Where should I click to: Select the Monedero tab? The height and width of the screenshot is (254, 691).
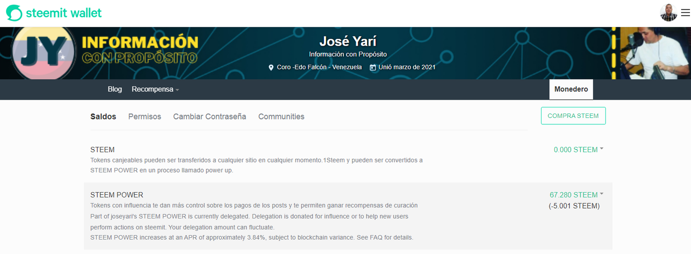[571, 89]
